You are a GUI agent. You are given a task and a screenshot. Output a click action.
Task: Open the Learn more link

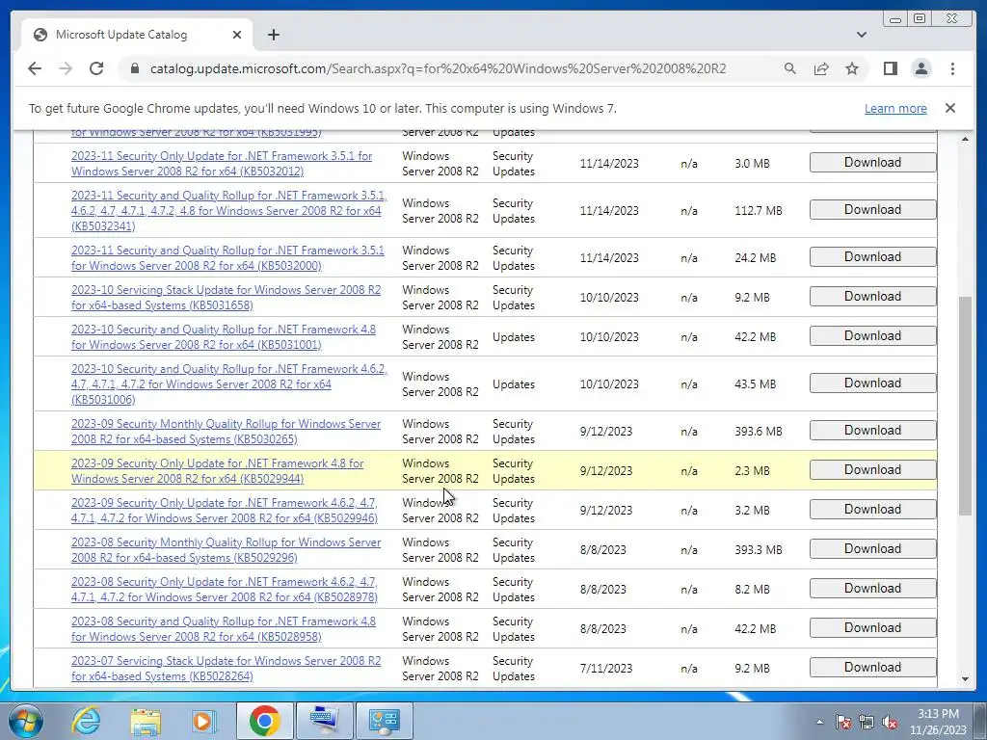coord(895,108)
